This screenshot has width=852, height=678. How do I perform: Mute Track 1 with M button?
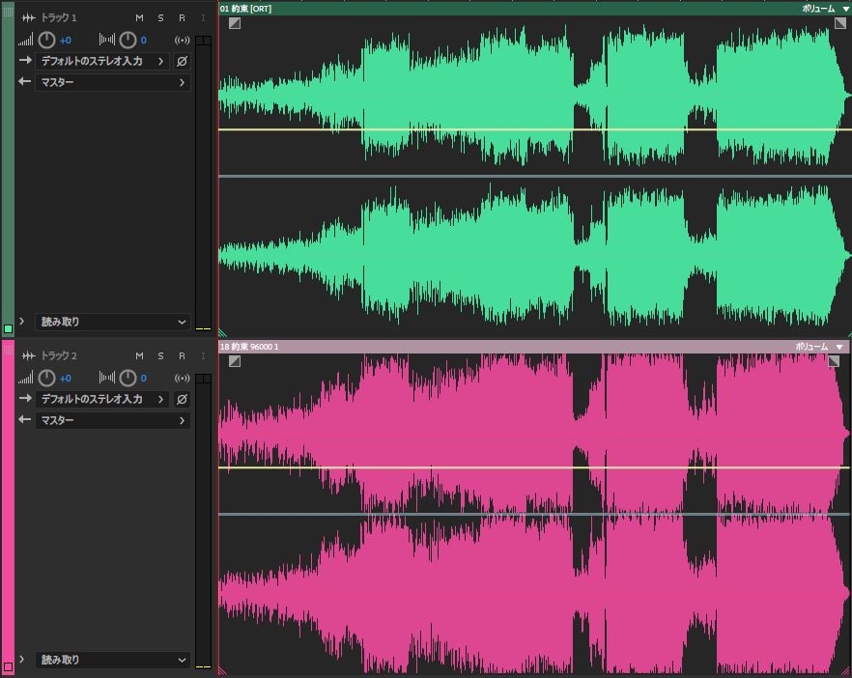tap(140, 18)
